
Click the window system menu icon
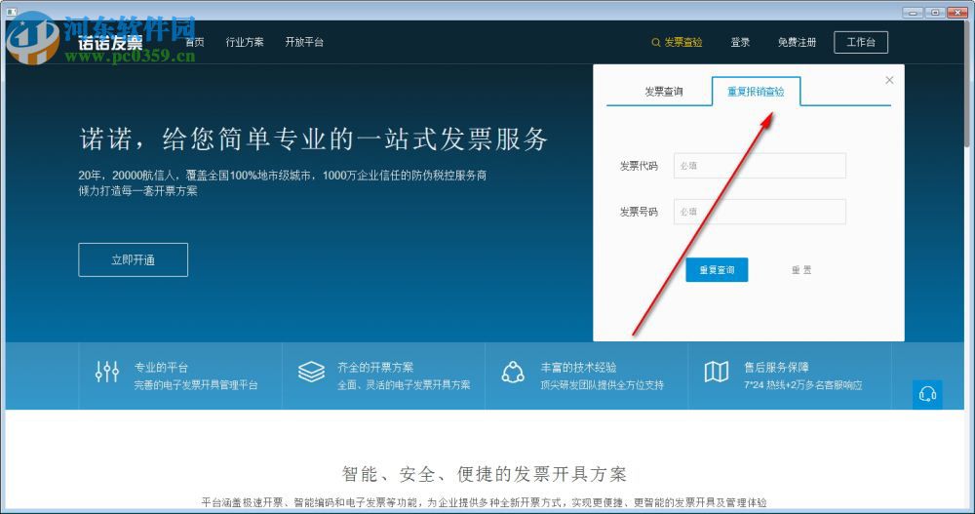(11, 11)
